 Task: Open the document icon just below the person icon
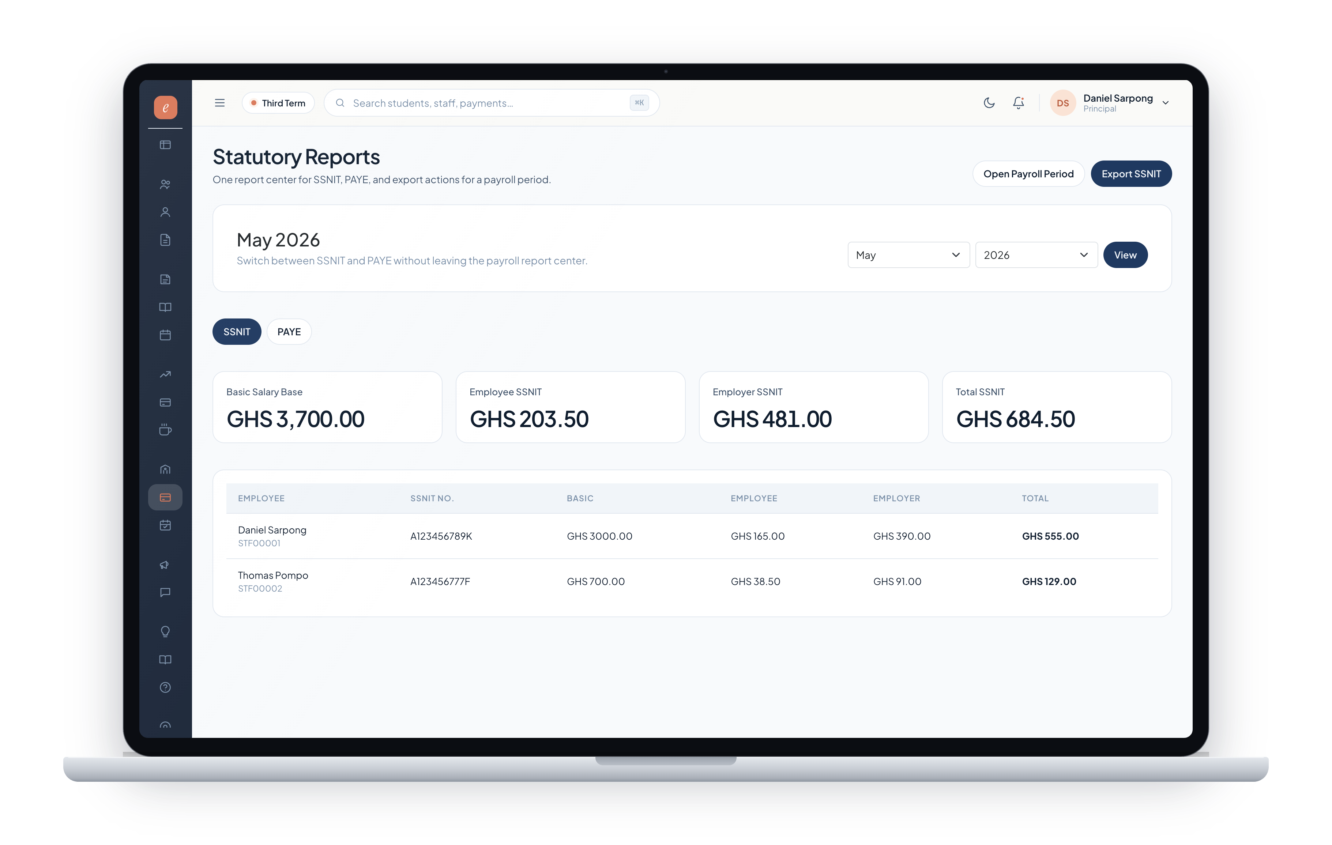(x=165, y=240)
